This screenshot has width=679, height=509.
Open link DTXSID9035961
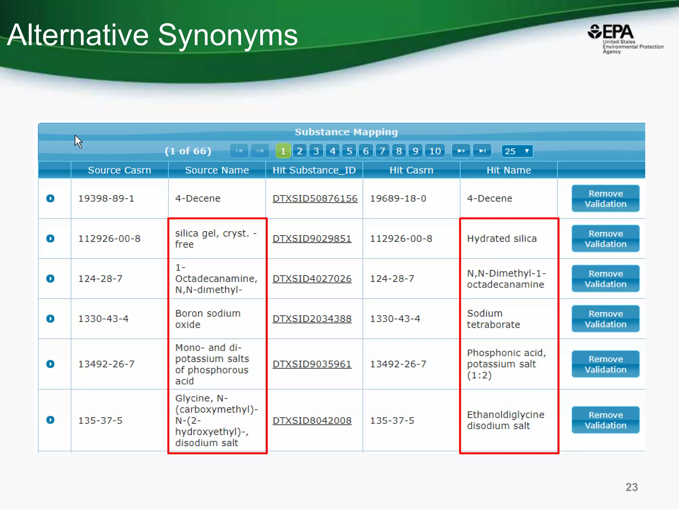312,364
